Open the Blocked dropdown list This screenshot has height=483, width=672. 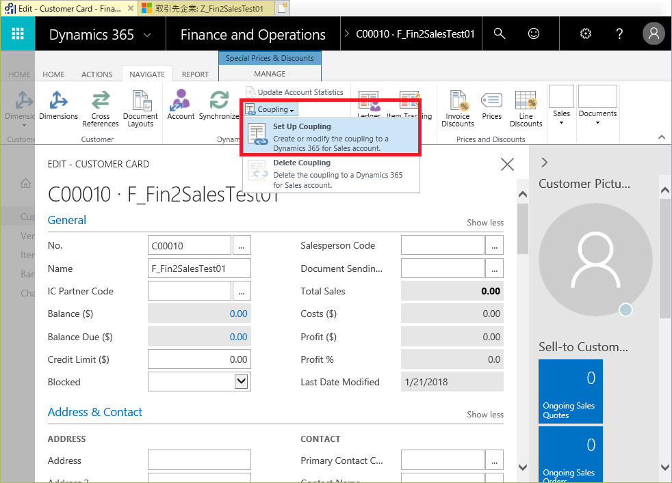coord(242,381)
